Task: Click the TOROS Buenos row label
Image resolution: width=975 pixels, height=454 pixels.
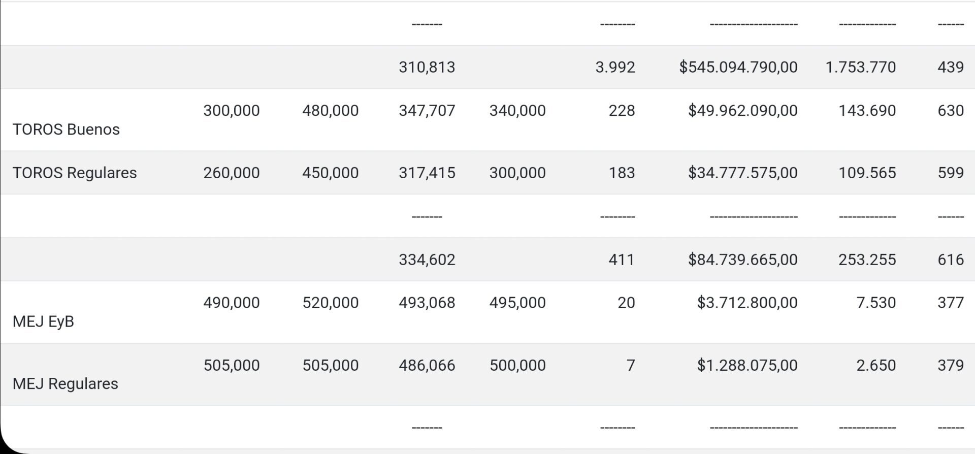Action: [x=66, y=129]
